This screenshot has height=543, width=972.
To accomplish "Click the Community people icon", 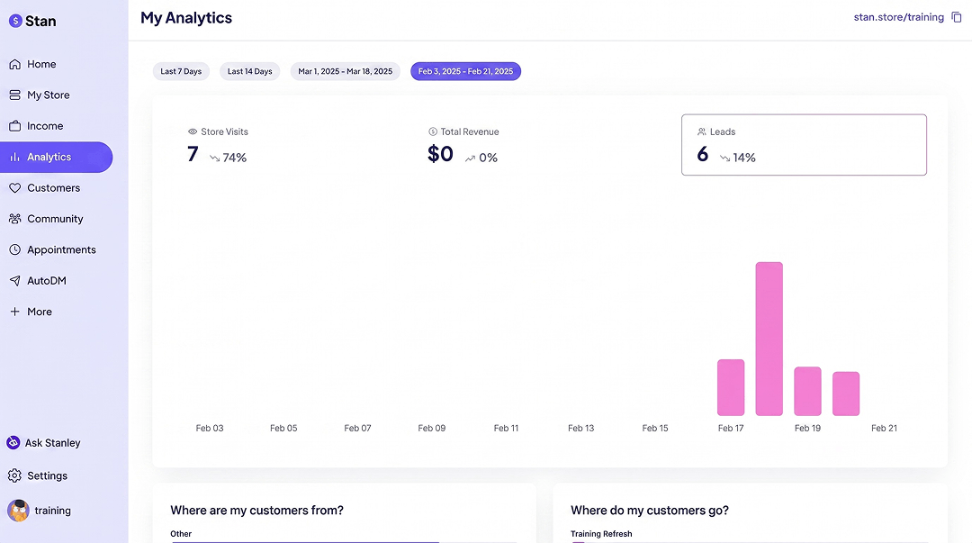I will pyautogui.click(x=15, y=219).
